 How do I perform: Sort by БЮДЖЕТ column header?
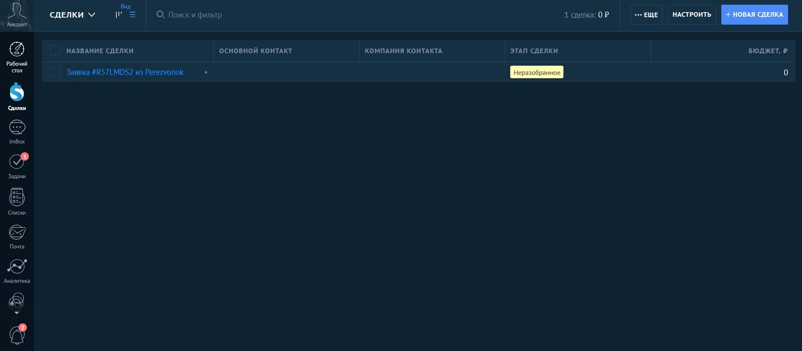click(x=768, y=51)
